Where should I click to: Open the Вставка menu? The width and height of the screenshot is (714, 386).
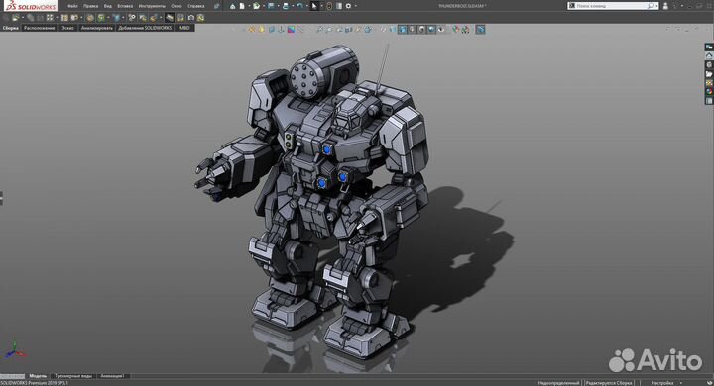click(125, 6)
